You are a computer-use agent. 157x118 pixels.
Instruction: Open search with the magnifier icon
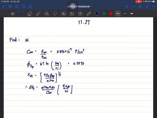point(17,7)
